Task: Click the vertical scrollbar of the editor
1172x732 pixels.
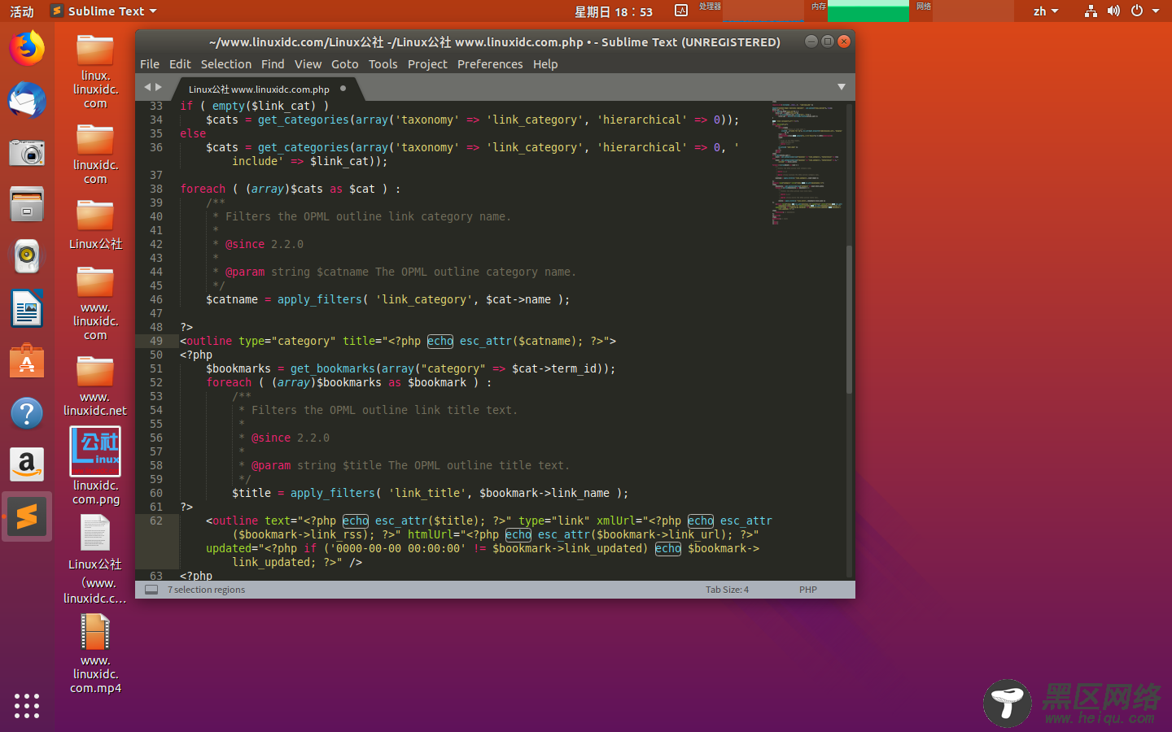Action: (x=850, y=320)
